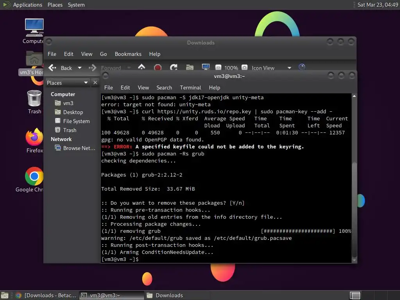Open the Places panel menu
This screenshot has height=300, width=400.
pyautogui.click(x=55, y=5)
